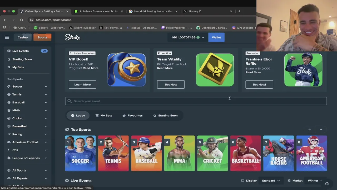Viewport: 337px width, 190px height.
Task: Select the Favourites tab
Action: [x=132, y=116]
